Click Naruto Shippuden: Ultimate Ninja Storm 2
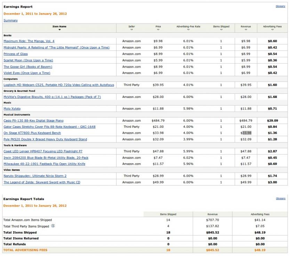This screenshot has width=290, height=257. tap(35, 176)
